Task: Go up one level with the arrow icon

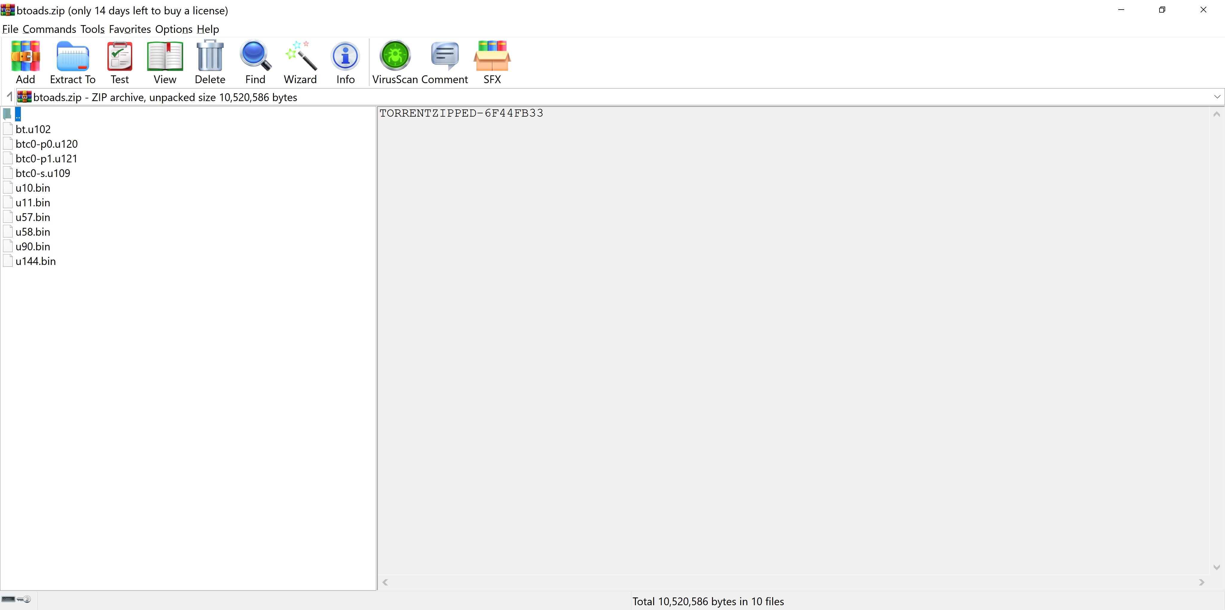Action: coord(9,97)
